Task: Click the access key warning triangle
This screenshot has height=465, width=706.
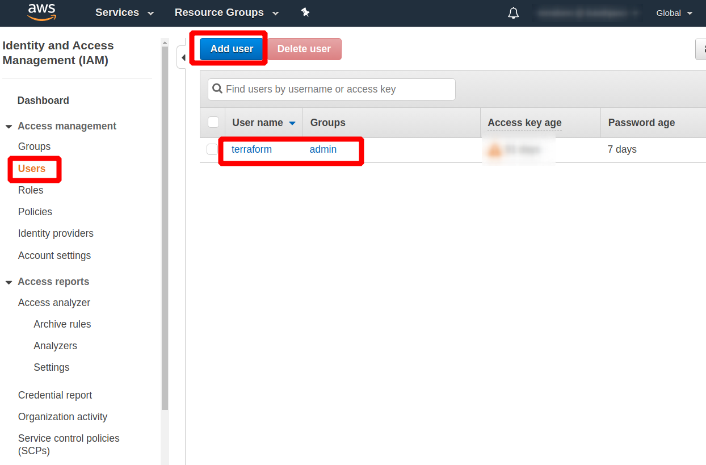Action: click(x=495, y=150)
